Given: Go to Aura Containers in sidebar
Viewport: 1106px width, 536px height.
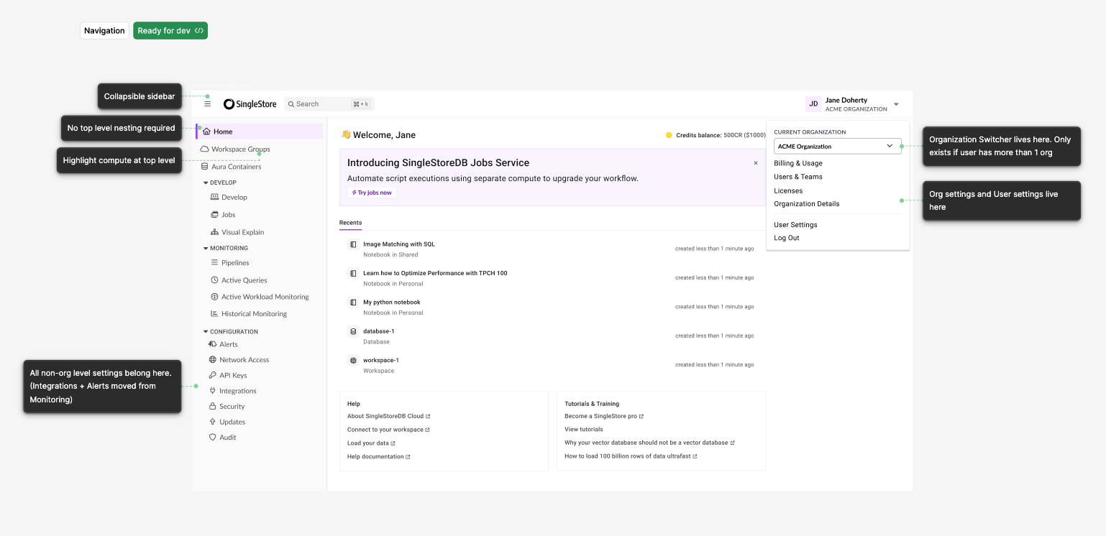Looking at the screenshot, I should click(237, 167).
